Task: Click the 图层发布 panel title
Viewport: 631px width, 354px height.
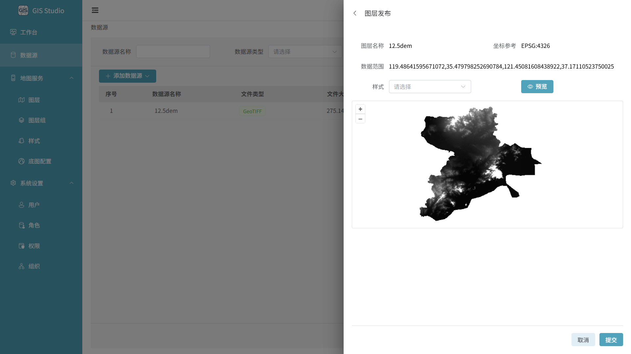Action: coord(377,13)
